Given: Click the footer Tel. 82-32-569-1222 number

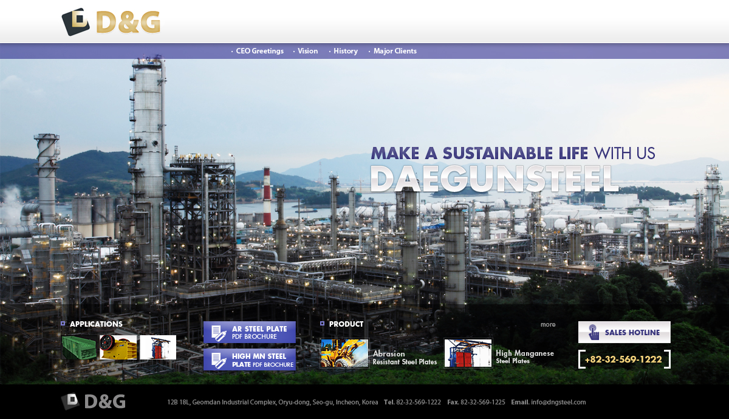Looking at the screenshot, I should [x=412, y=402].
